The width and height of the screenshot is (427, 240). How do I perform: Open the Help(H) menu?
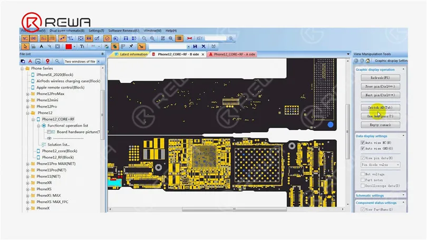pyautogui.click(x=171, y=31)
